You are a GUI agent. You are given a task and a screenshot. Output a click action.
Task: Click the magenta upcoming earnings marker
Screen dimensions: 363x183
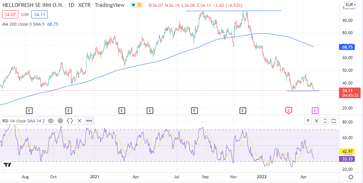(315, 110)
